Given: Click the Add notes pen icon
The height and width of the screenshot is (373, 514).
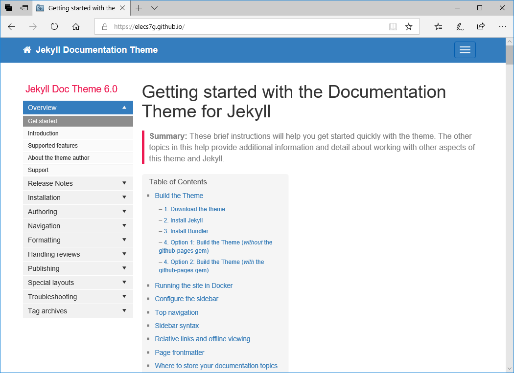Looking at the screenshot, I should pyautogui.click(x=460, y=26).
